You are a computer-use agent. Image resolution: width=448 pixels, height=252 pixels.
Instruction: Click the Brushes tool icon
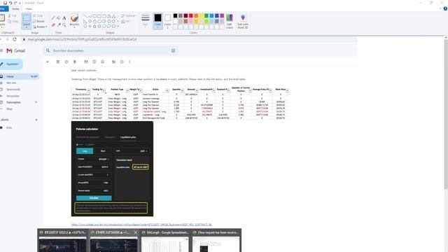point(74,18)
